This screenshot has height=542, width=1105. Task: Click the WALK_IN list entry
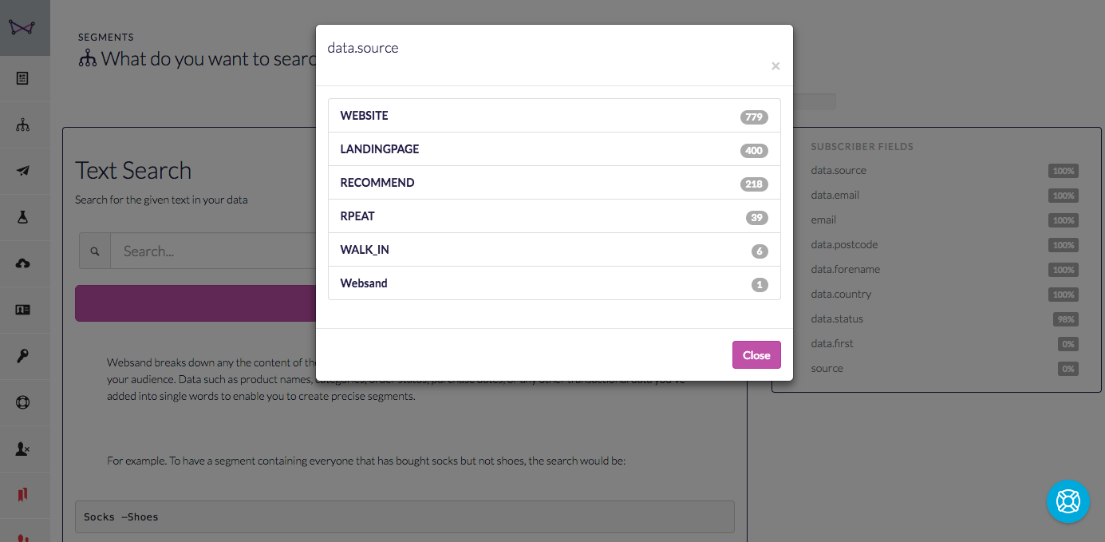click(554, 250)
